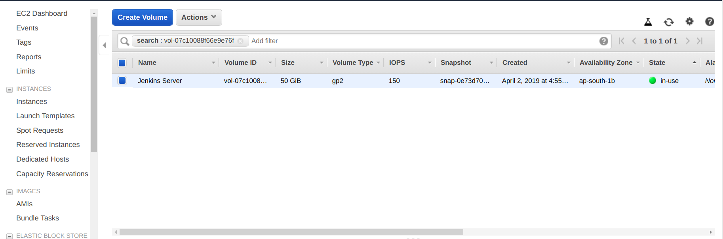723x239 pixels.
Task: Open table settings gear icon
Action: coord(689,21)
